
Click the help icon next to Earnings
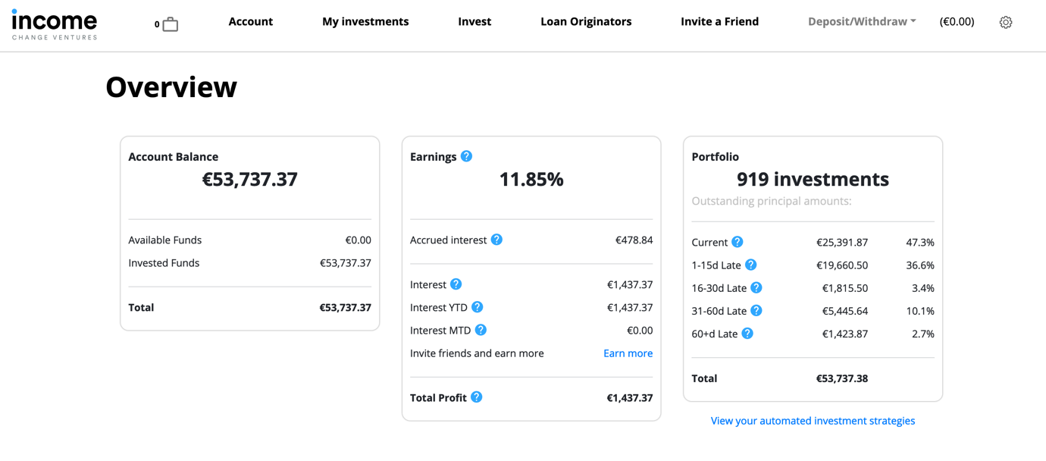click(466, 156)
